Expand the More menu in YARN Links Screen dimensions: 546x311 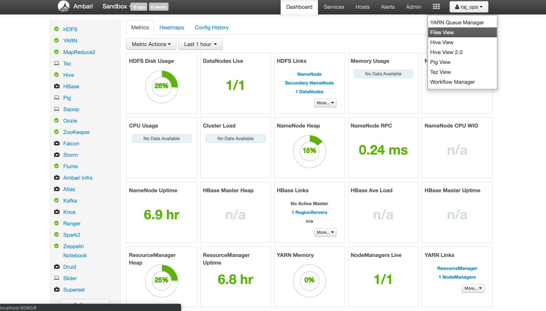pyautogui.click(x=473, y=288)
